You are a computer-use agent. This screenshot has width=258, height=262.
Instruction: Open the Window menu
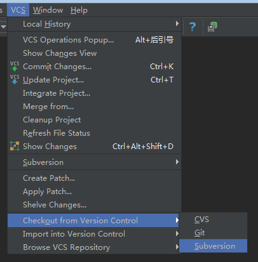[x=48, y=10]
